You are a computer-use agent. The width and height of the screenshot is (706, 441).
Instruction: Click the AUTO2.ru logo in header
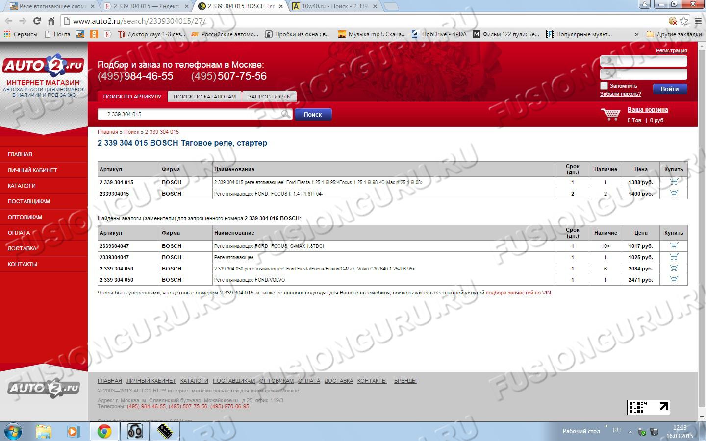pyautogui.click(x=43, y=66)
